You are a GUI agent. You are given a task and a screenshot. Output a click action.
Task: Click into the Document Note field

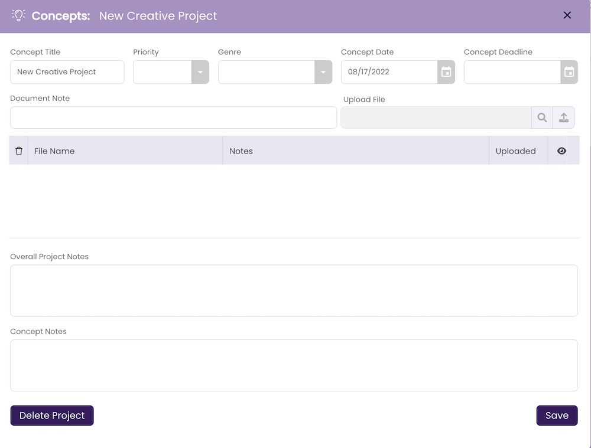(173, 117)
